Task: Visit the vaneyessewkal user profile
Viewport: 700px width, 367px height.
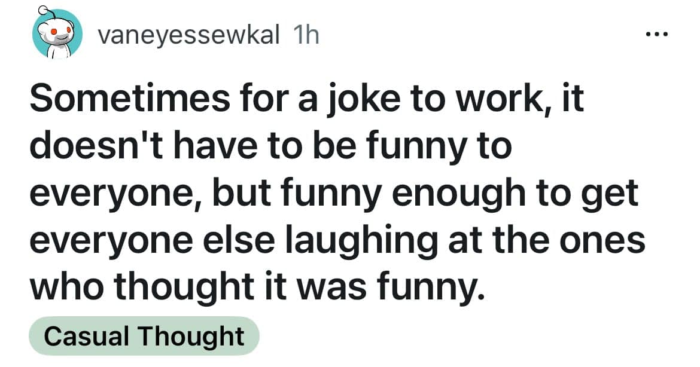Action: 187,36
